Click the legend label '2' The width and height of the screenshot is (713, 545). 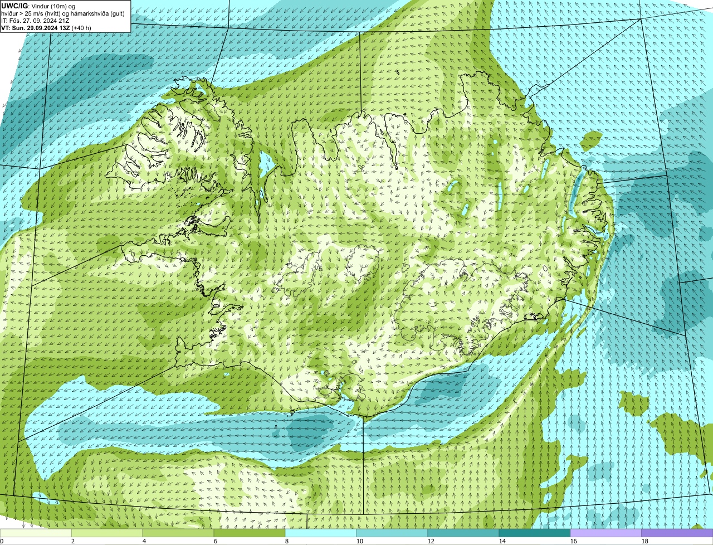[73, 541]
